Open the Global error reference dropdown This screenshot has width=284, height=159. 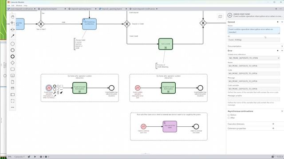click(253, 58)
